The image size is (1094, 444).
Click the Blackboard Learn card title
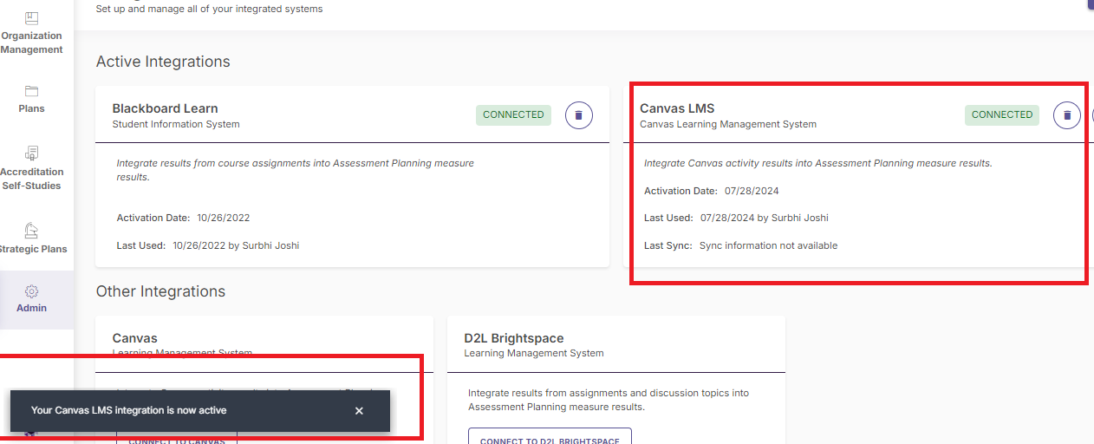click(x=165, y=108)
